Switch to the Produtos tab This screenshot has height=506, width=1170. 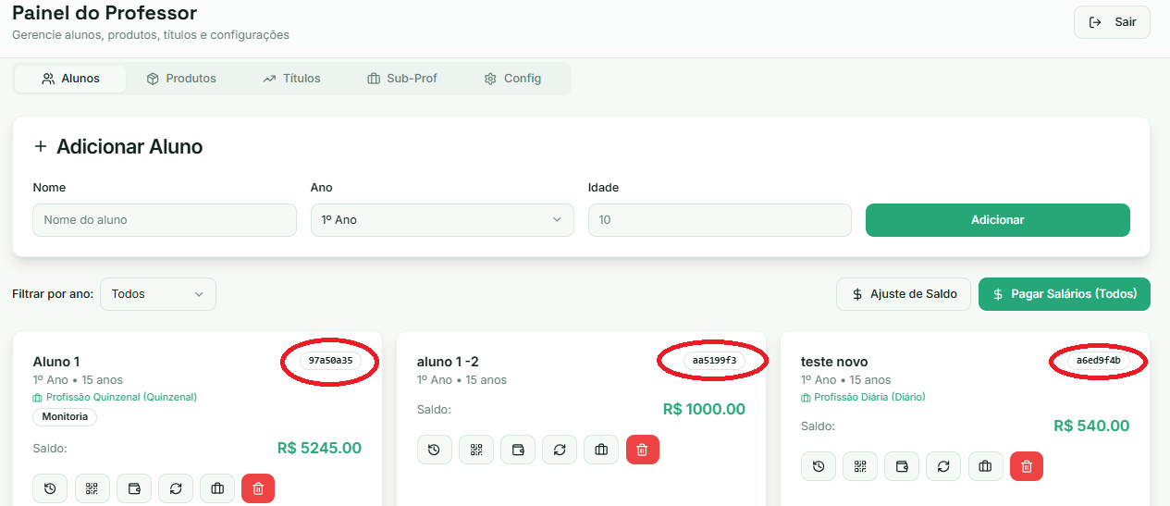[x=181, y=79]
